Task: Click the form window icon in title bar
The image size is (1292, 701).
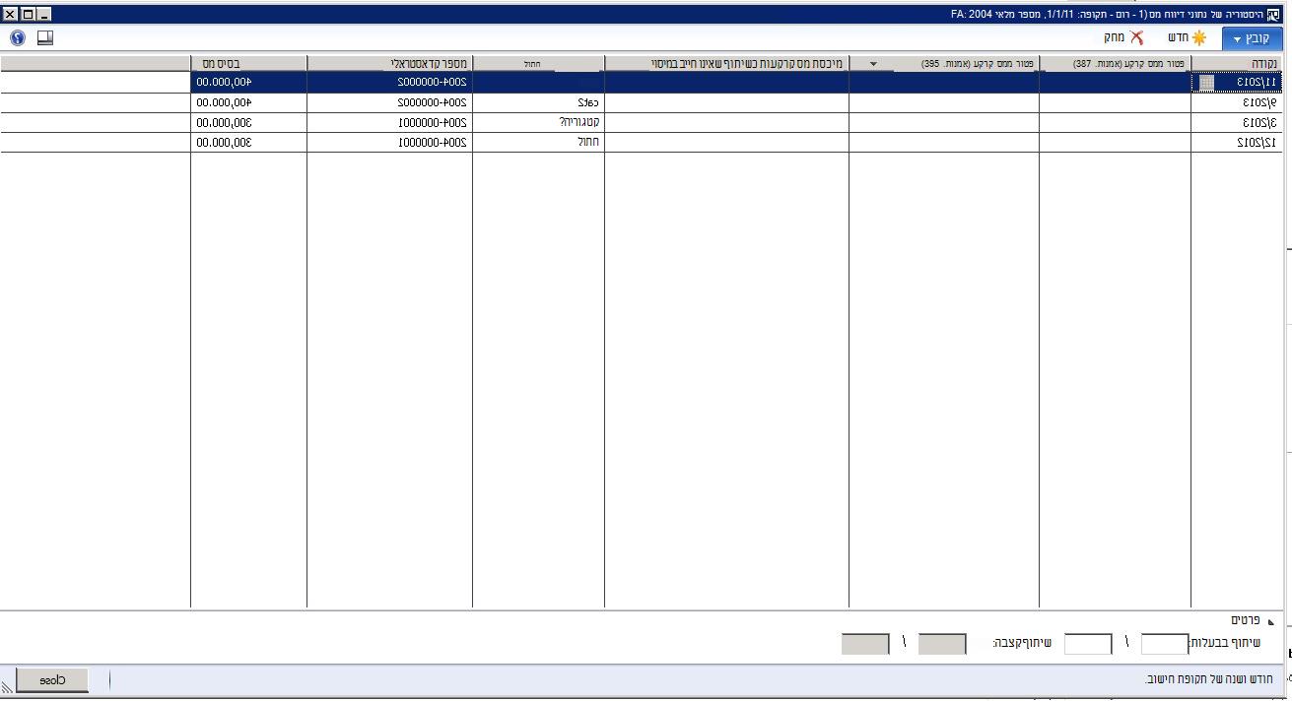Action: click(1273, 15)
